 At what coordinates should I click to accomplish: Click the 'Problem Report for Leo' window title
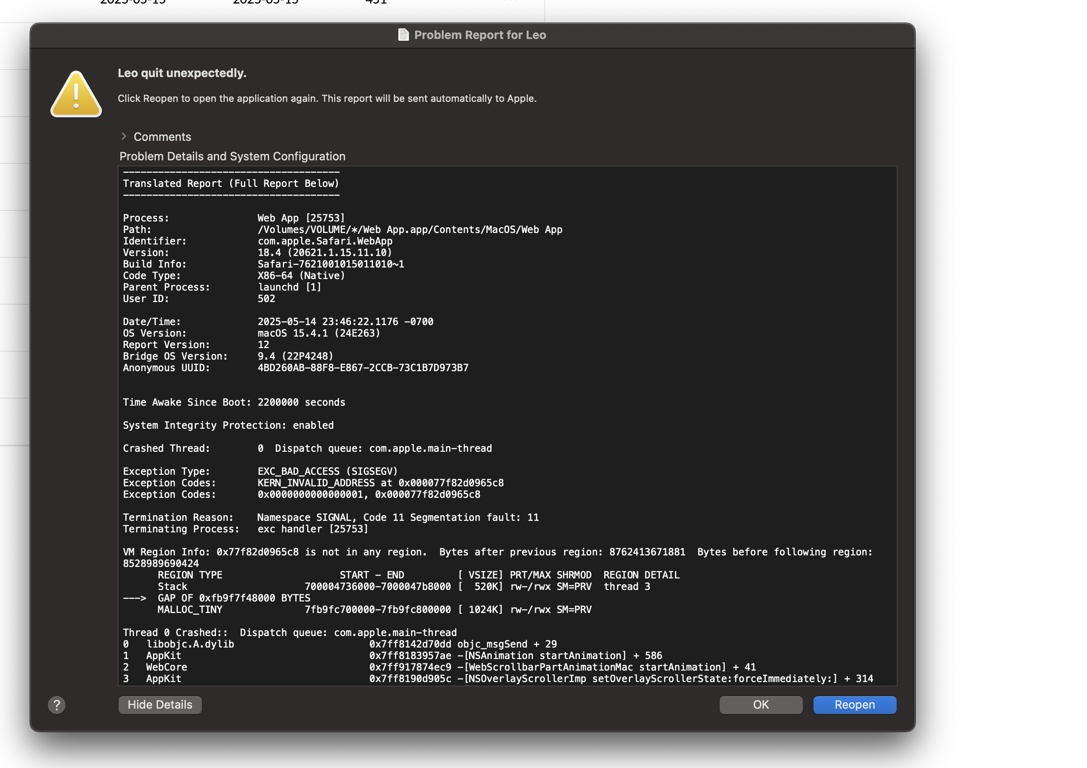(480, 35)
